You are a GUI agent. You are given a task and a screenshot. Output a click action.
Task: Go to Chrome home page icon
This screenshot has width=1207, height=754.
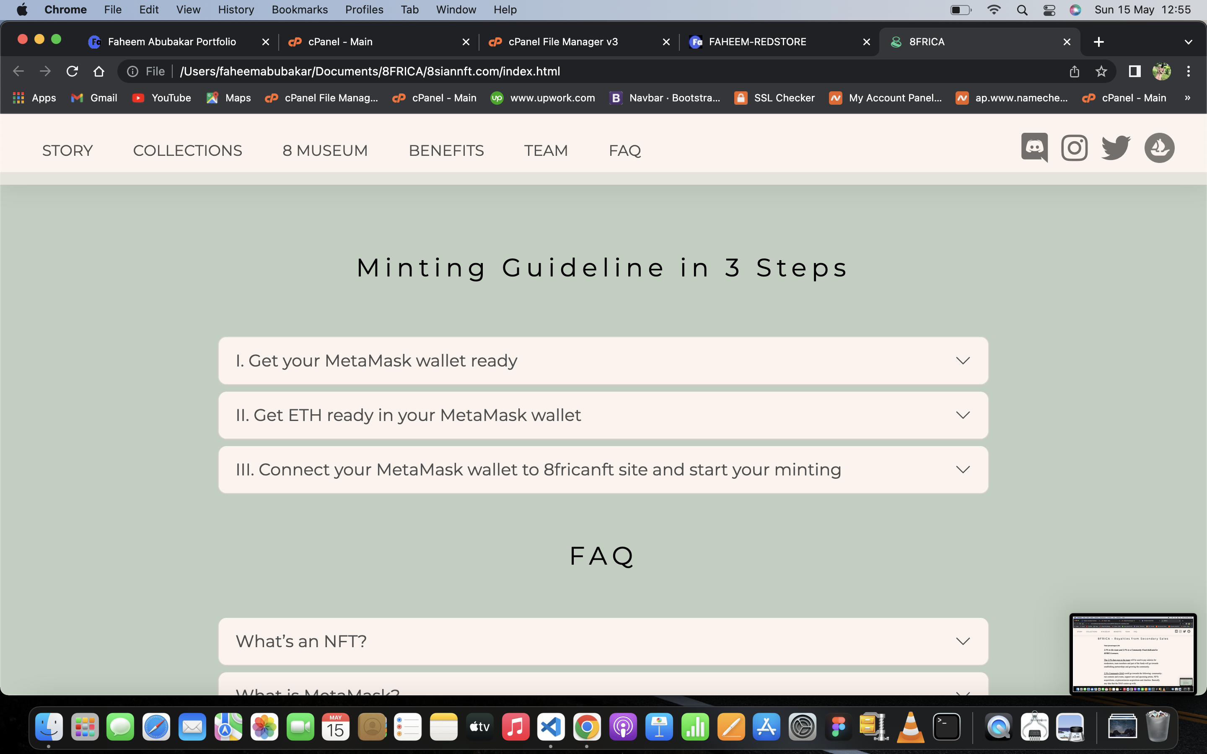pyautogui.click(x=99, y=71)
